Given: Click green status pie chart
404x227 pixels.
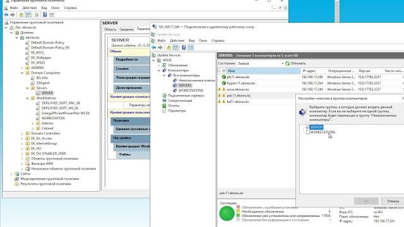Looking at the screenshot, I should pos(227,213).
